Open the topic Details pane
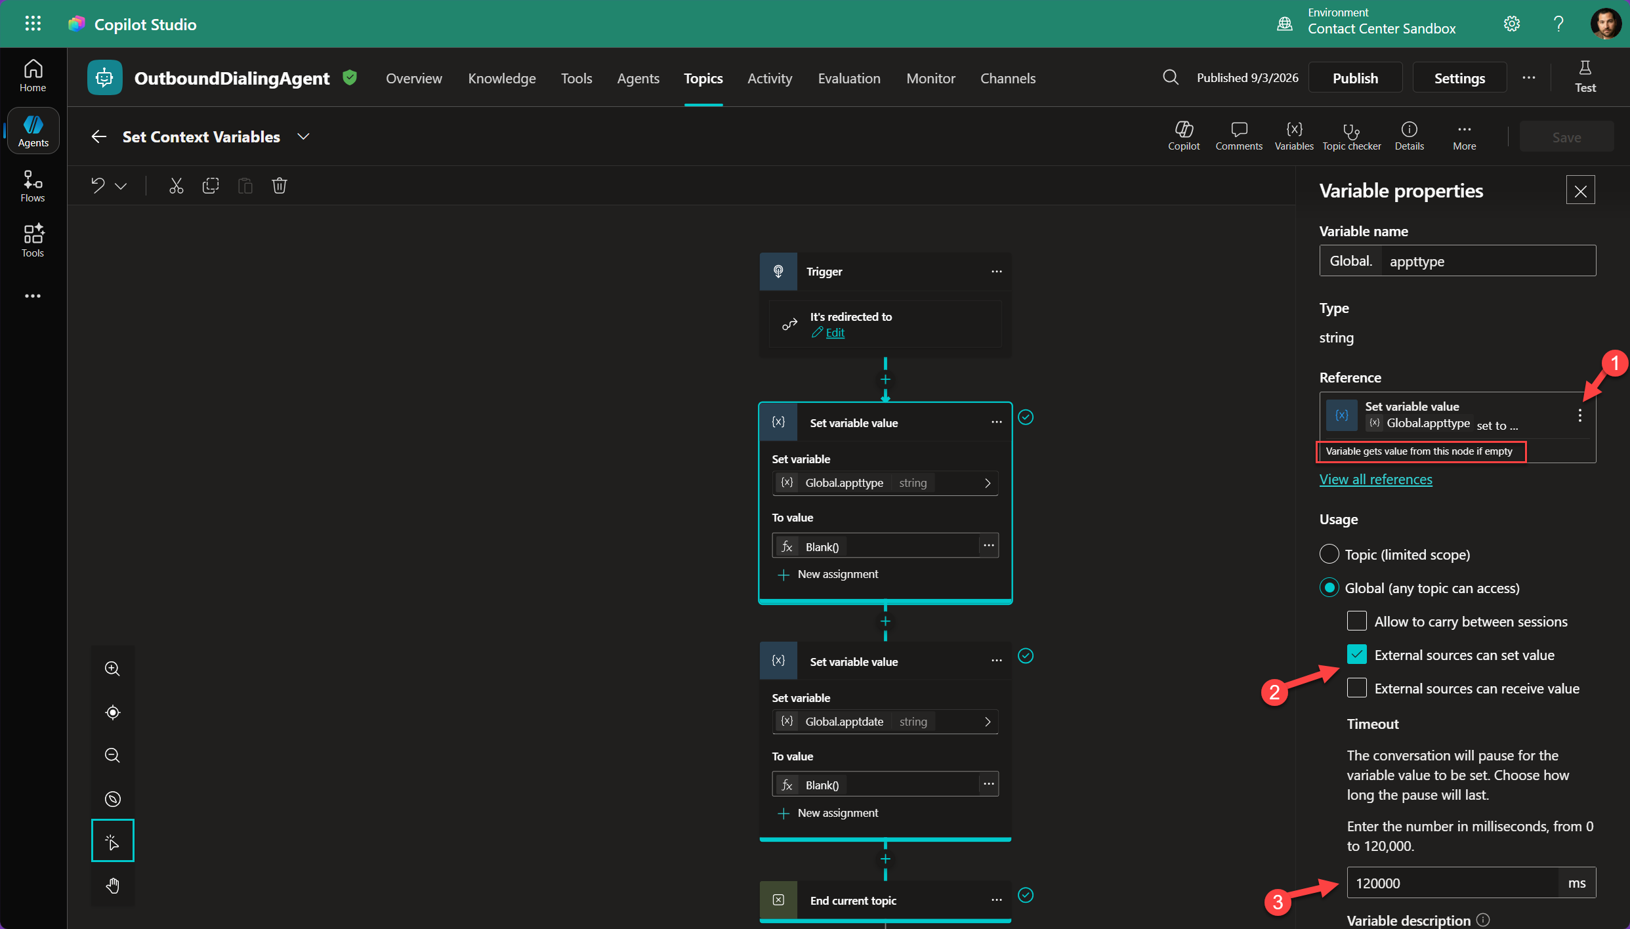 [1409, 136]
